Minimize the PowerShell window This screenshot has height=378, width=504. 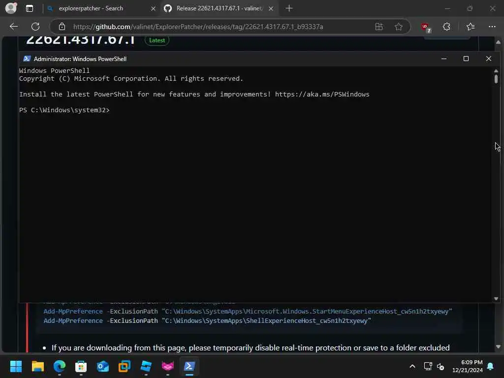(x=444, y=59)
